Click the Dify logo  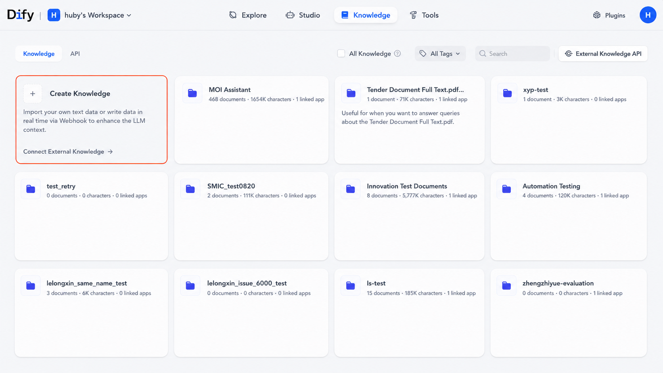pyautogui.click(x=21, y=15)
